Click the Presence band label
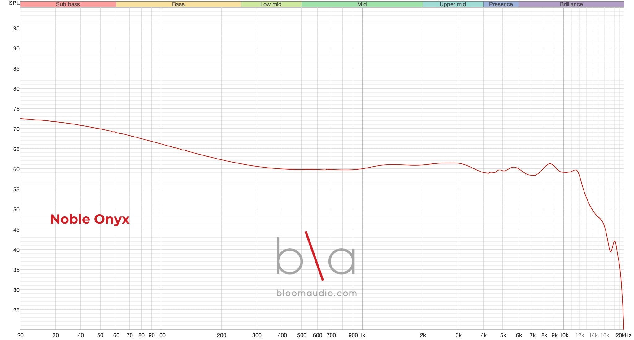This screenshot has height=340, width=634. click(x=501, y=4)
